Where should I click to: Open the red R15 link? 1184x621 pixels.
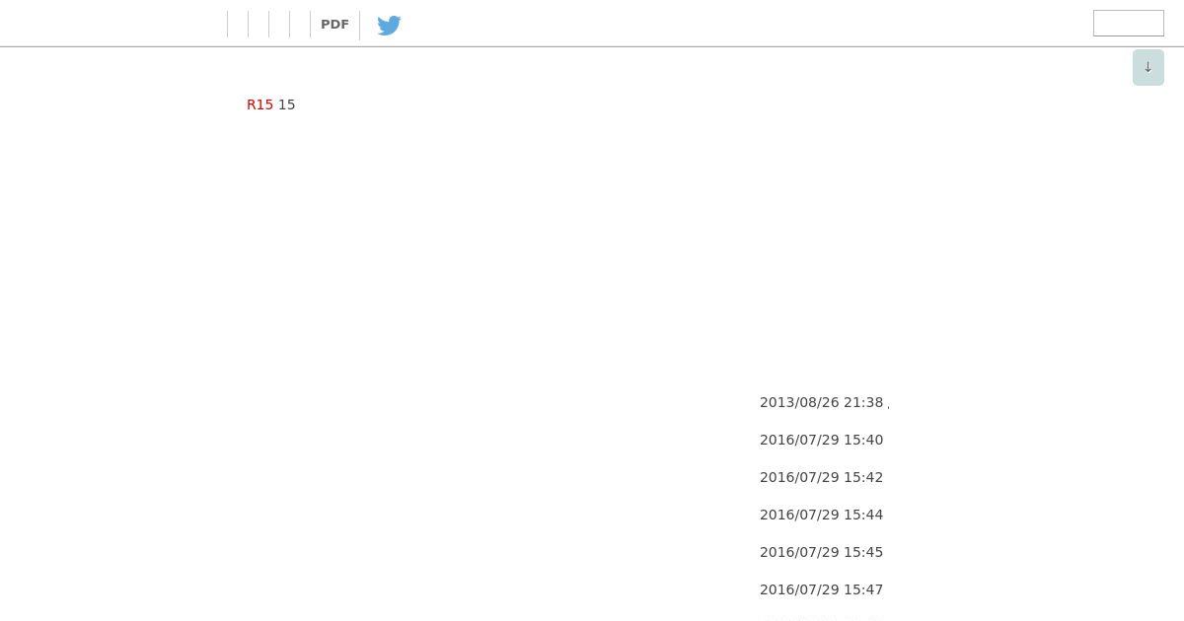(259, 104)
